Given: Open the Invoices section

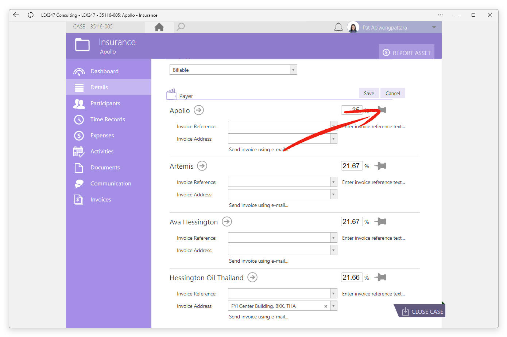Looking at the screenshot, I should point(109,199).
